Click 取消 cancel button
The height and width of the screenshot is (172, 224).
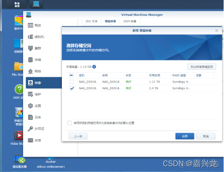pos(206,136)
